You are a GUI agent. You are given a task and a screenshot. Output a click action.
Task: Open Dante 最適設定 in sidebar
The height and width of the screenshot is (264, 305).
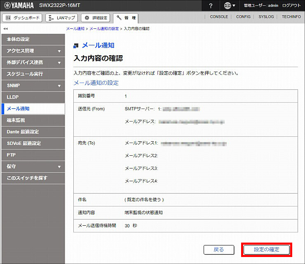point(33,132)
